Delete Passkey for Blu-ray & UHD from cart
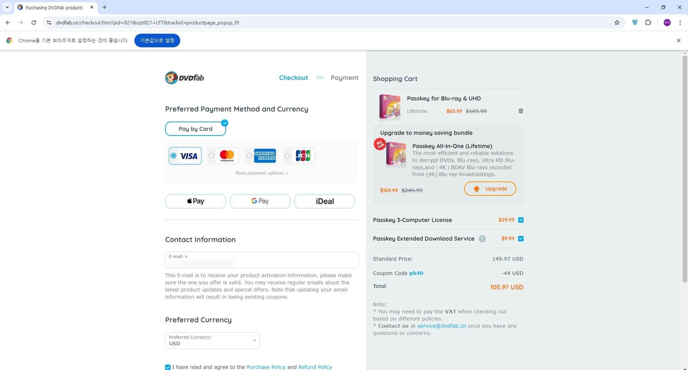This screenshot has height=370, width=688. coord(521,111)
